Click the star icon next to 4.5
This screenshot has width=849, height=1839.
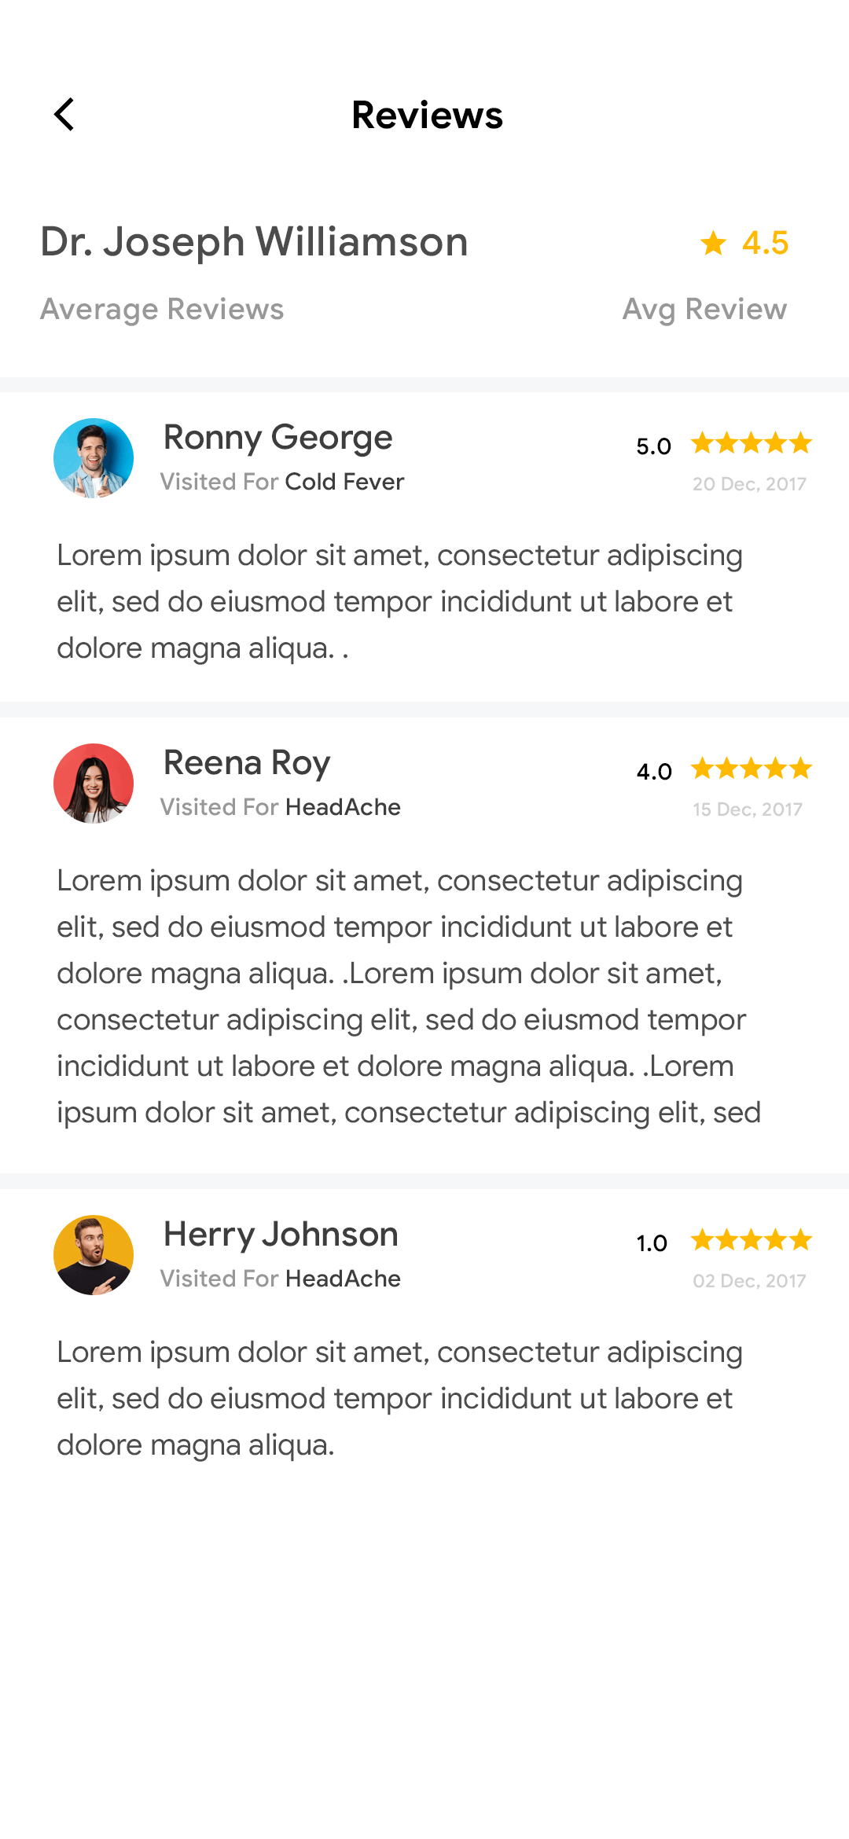pyautogui.click(x=713, y=244)
